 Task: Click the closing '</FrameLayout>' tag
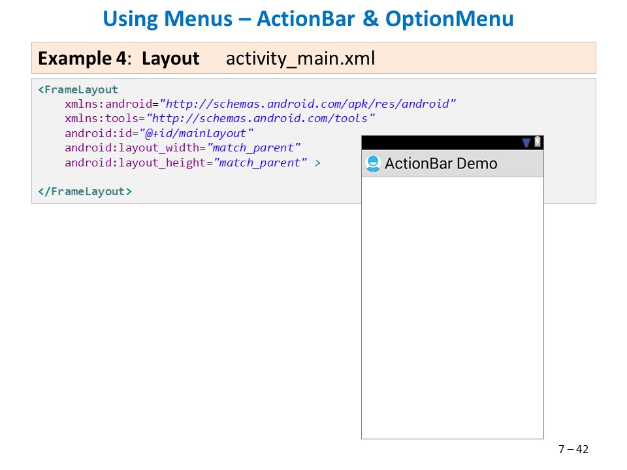coord(85,191)
